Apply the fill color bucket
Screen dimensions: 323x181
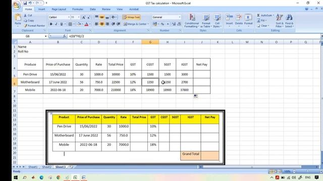pyautogui.click(x=79, y=24)
